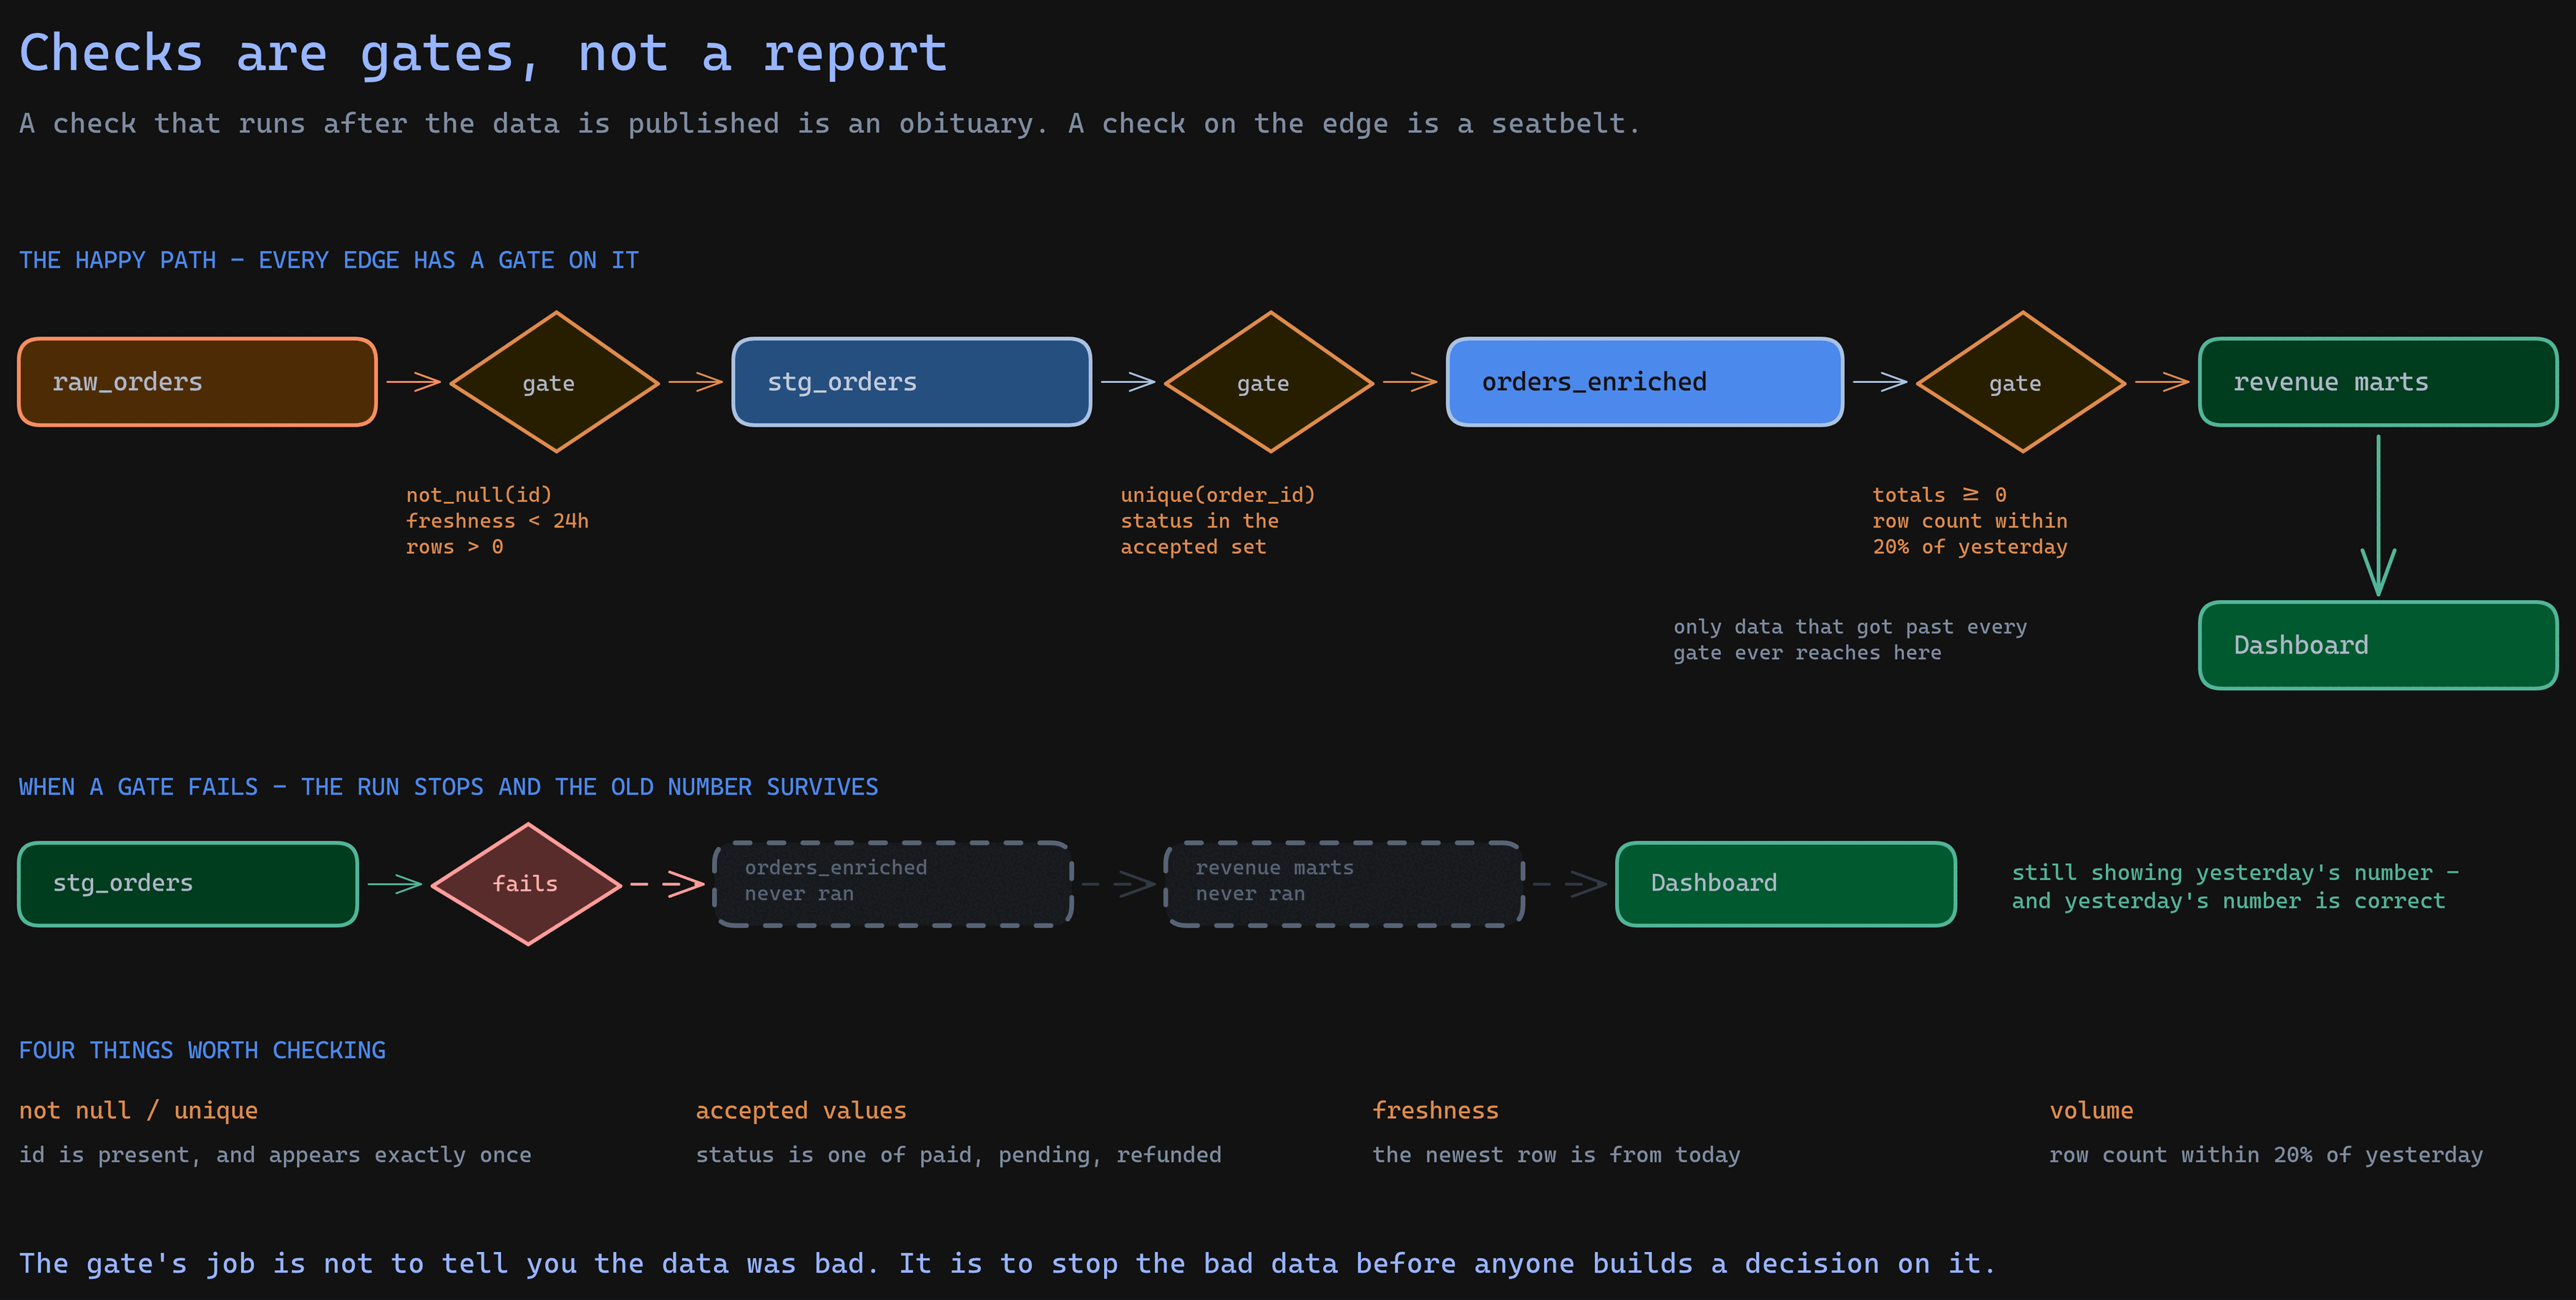
Task: Click the 'unique(order_id)' check label
Action: [1217, 495]
